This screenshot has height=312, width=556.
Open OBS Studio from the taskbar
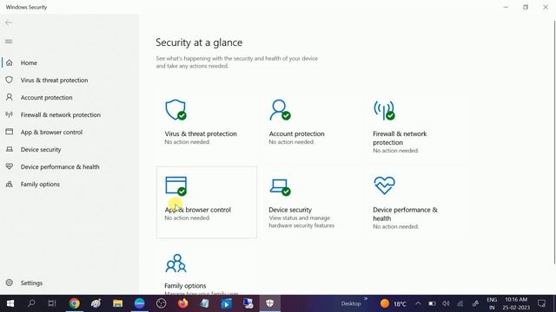(x=161, y=303)
